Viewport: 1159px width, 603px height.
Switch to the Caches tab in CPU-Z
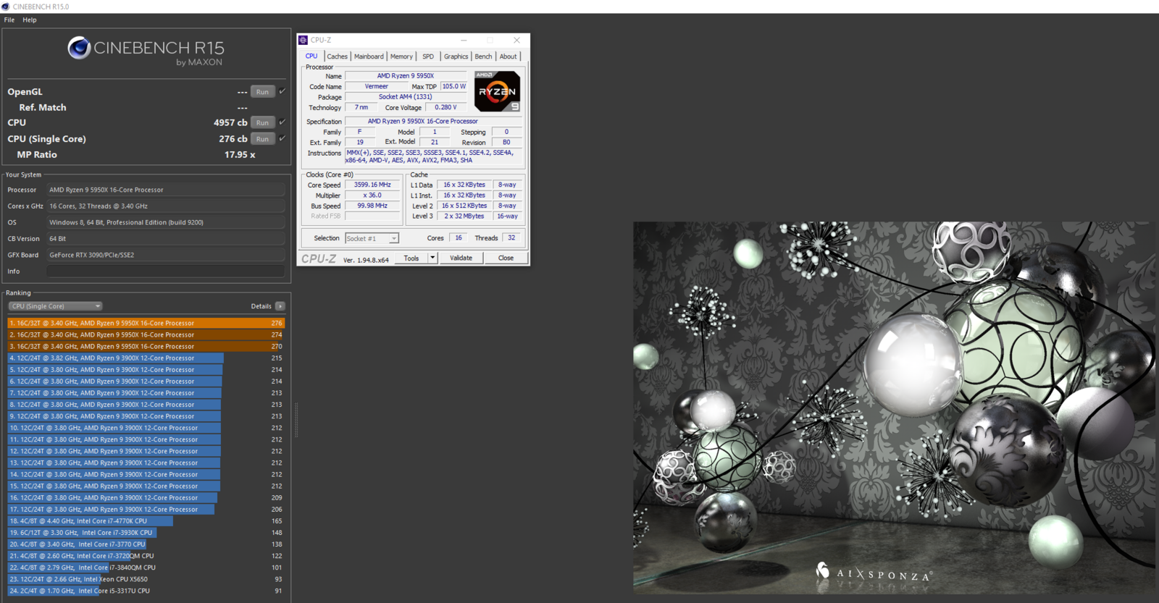click(x=337, y=56)
